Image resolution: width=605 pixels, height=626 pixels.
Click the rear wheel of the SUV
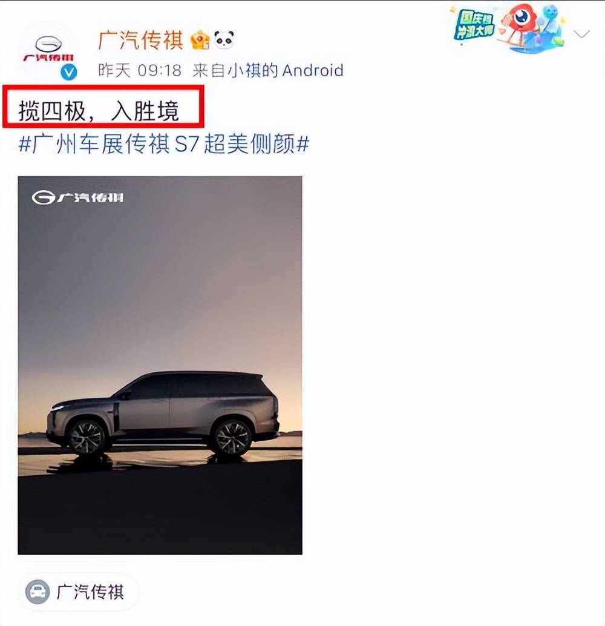[x=232, y=437]
